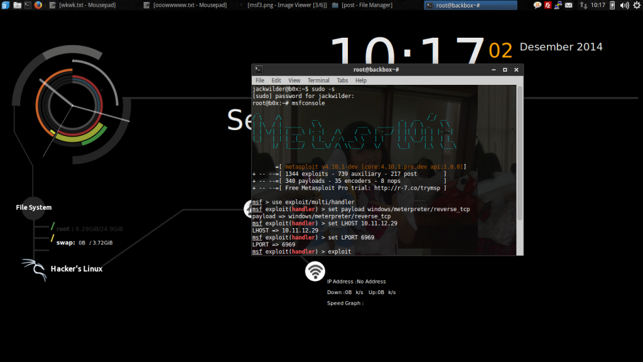The width and height of the screenshot is (643, 362).
Task: Minimize the root@backbox terminal window
Action: click(494, 70)
